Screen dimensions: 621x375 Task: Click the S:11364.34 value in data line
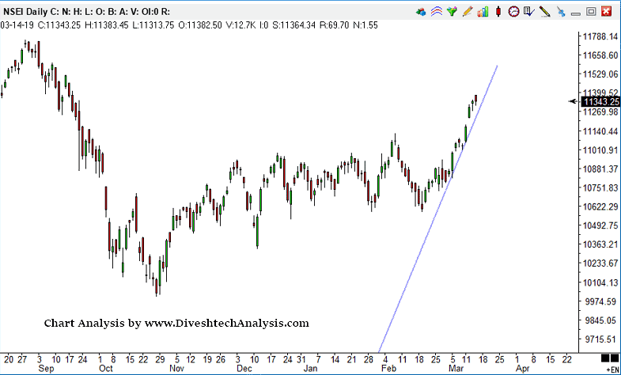294,25
